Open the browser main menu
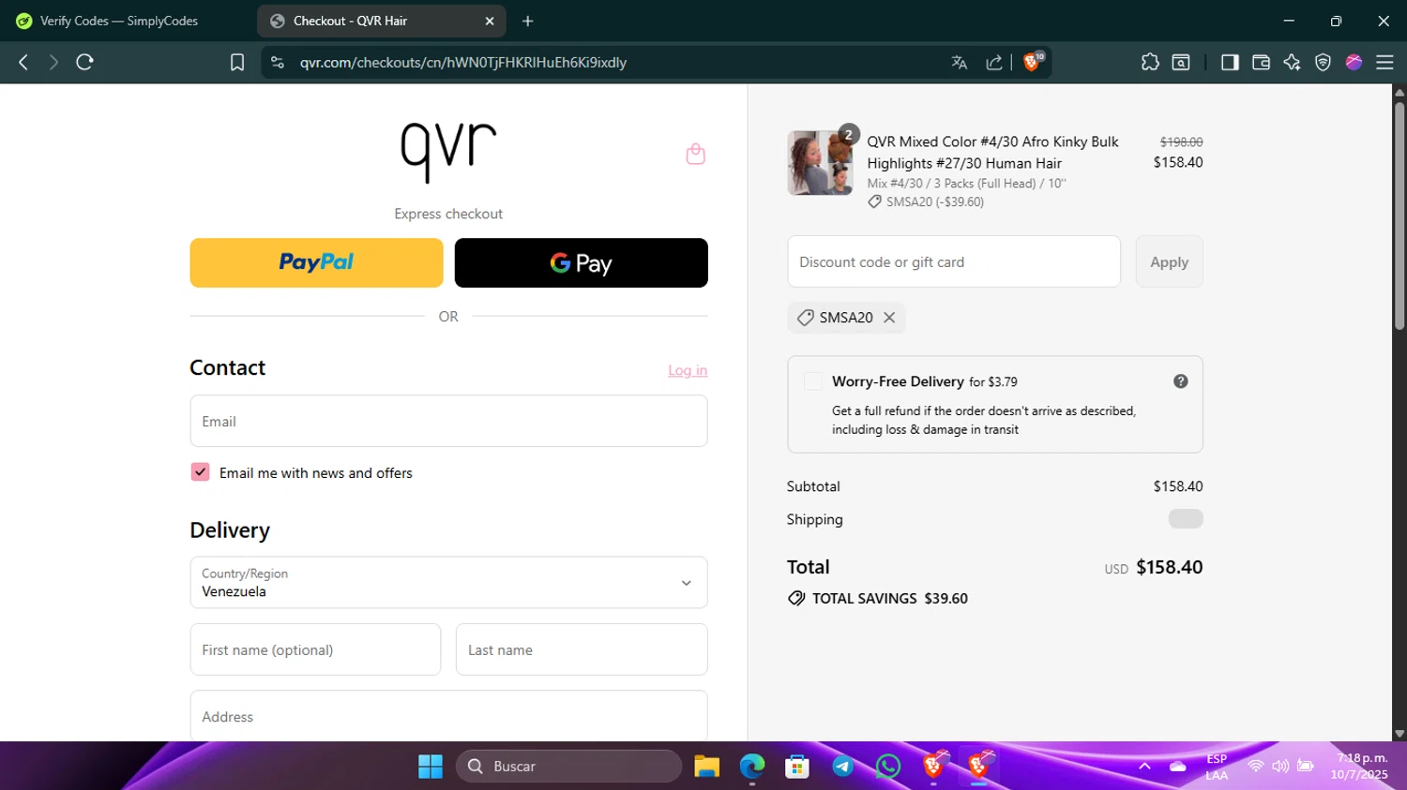The height and width of the screenshot is (790, 1407). (x=1384, y=62)
